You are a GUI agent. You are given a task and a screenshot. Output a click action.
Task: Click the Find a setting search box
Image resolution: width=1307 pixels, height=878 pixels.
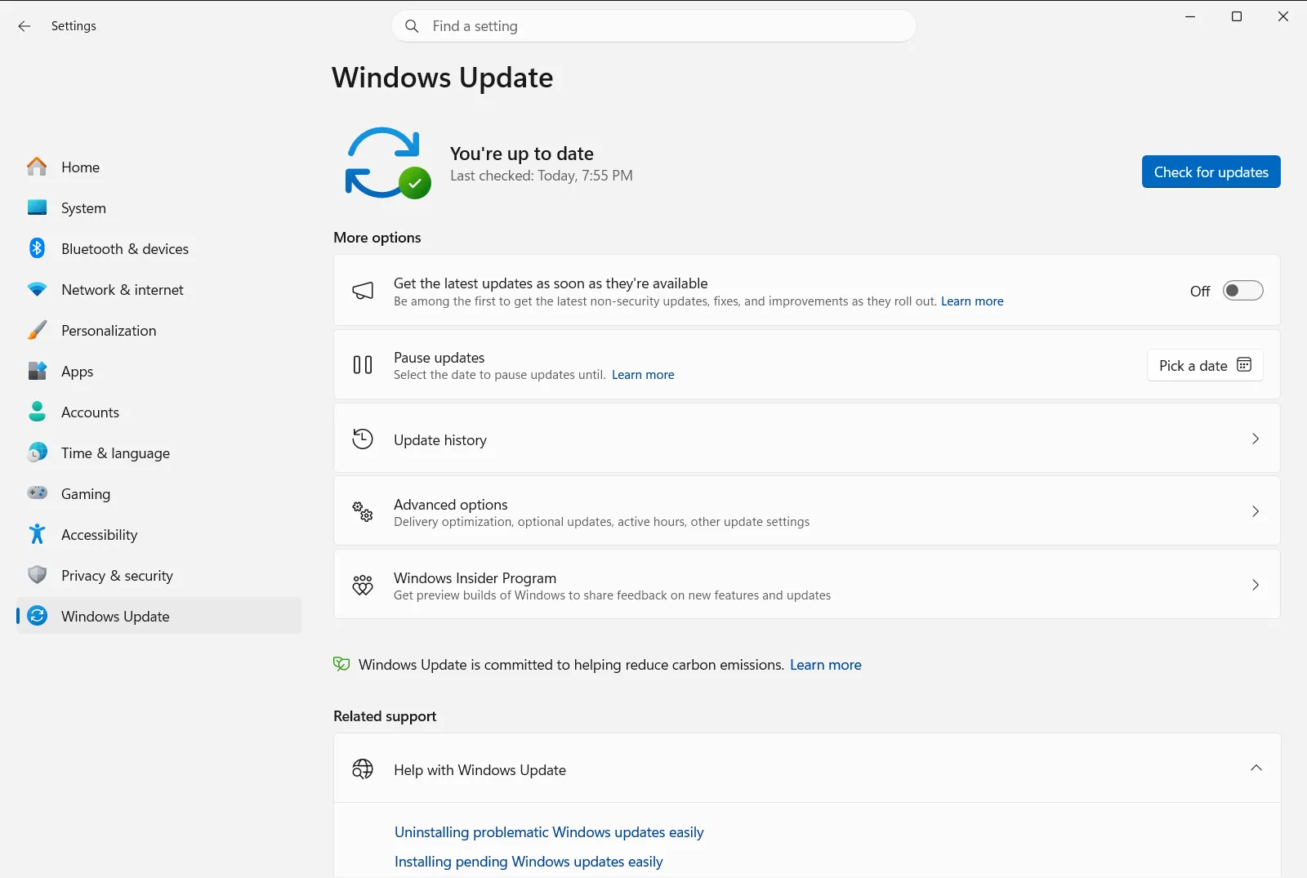[653, 26]
